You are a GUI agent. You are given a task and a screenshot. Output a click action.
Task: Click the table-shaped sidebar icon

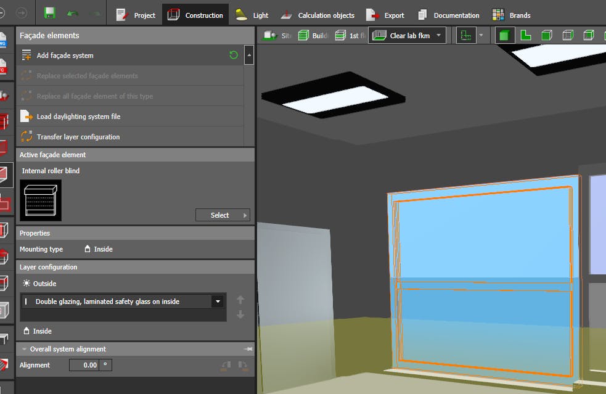tap(4, 339)
